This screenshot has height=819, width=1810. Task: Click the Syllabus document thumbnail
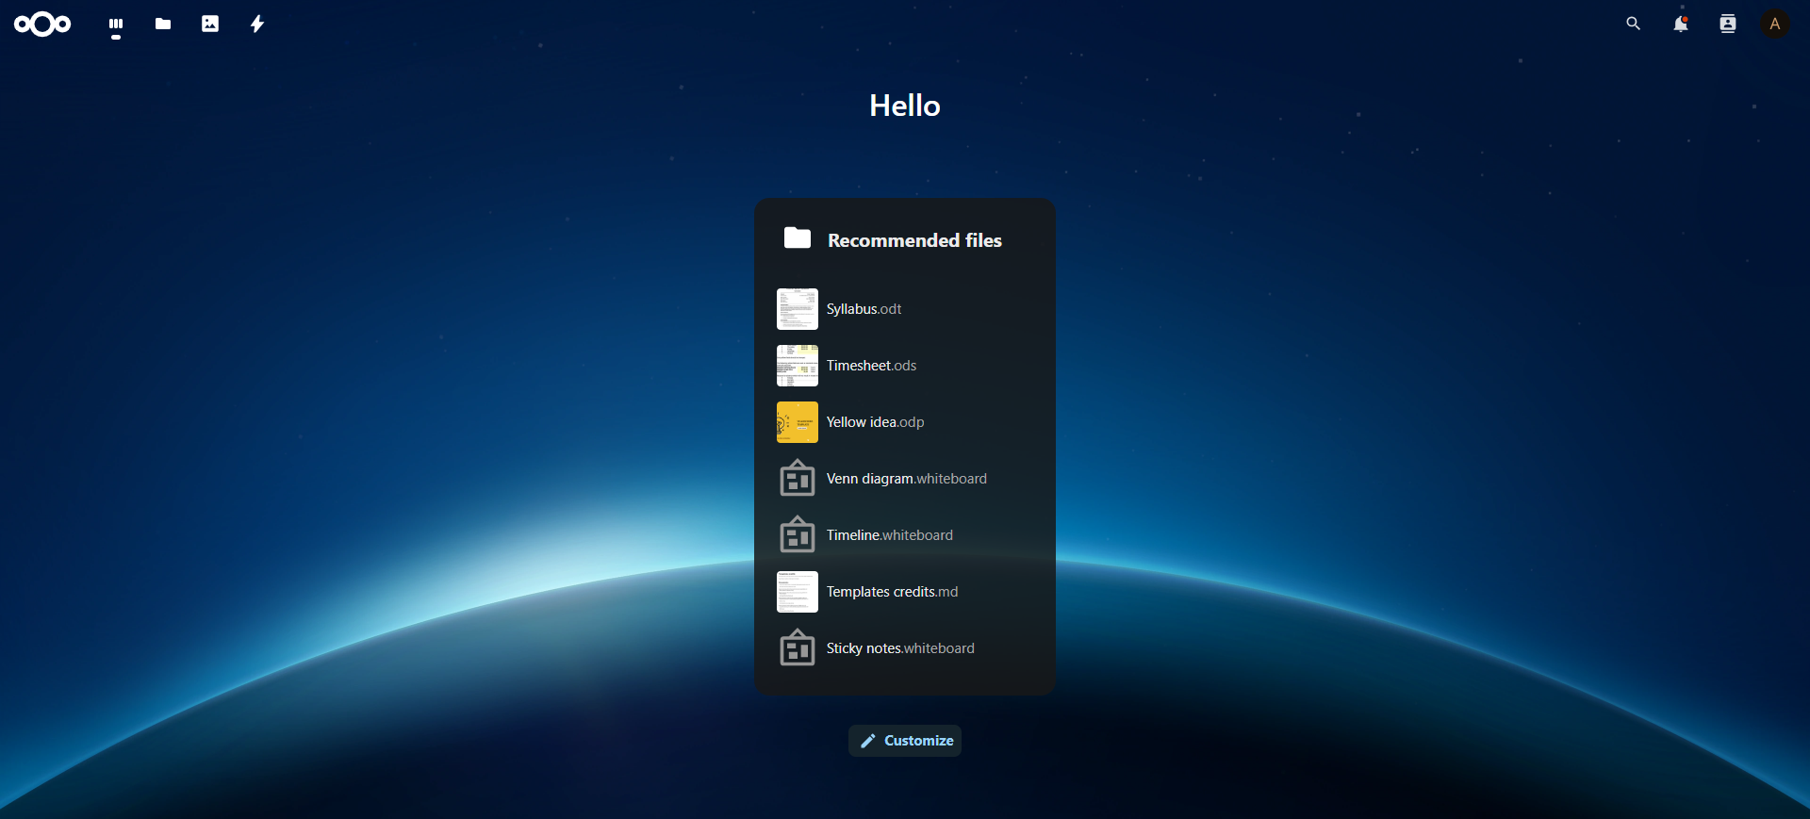point(798,309)
